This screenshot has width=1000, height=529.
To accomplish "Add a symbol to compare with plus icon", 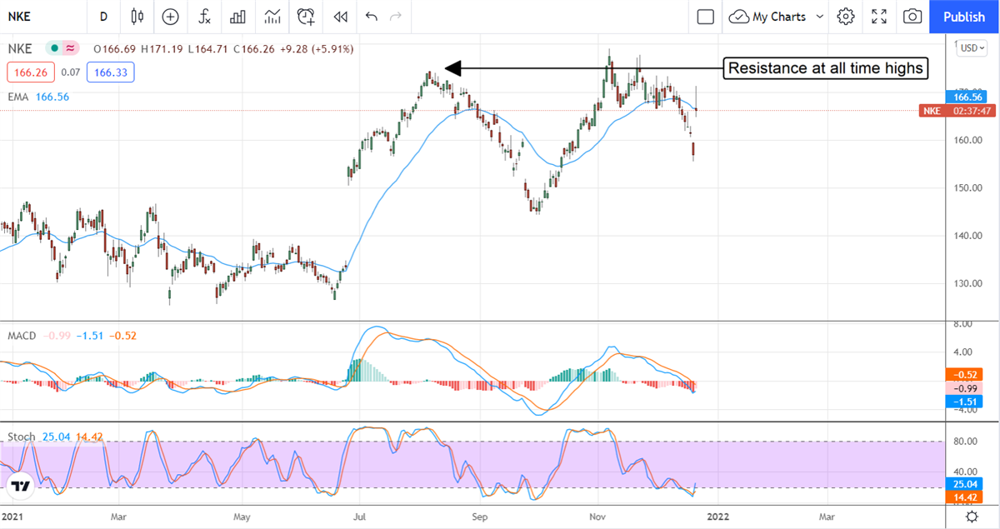I will pyautogui.click(x=171, y=17).
